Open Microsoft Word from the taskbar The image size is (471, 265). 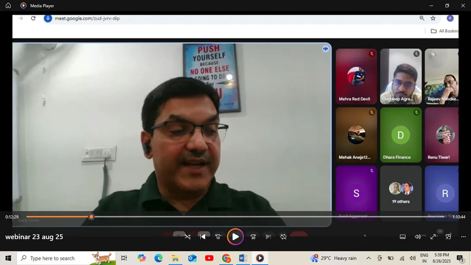pyautogui.click(x=243, y=258)
